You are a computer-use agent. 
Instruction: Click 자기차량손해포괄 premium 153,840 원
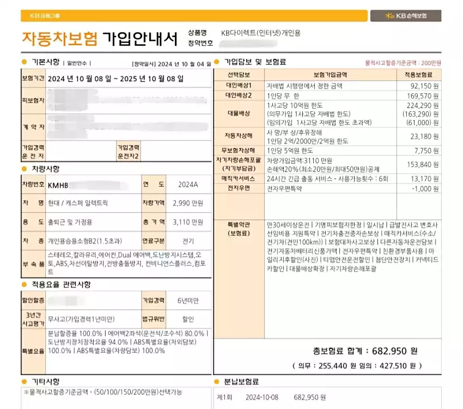[423, 164]
